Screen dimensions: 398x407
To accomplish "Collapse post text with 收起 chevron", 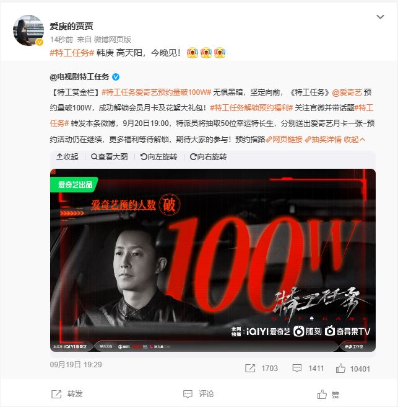I will (x=354, y=140).
